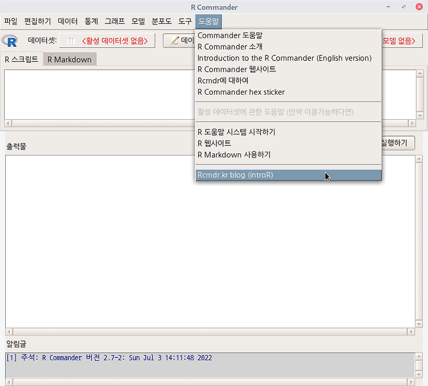Viewport: 428px width, 386px height.
Task: Click the output pane right scroll arrow
Action: point(411,332)
